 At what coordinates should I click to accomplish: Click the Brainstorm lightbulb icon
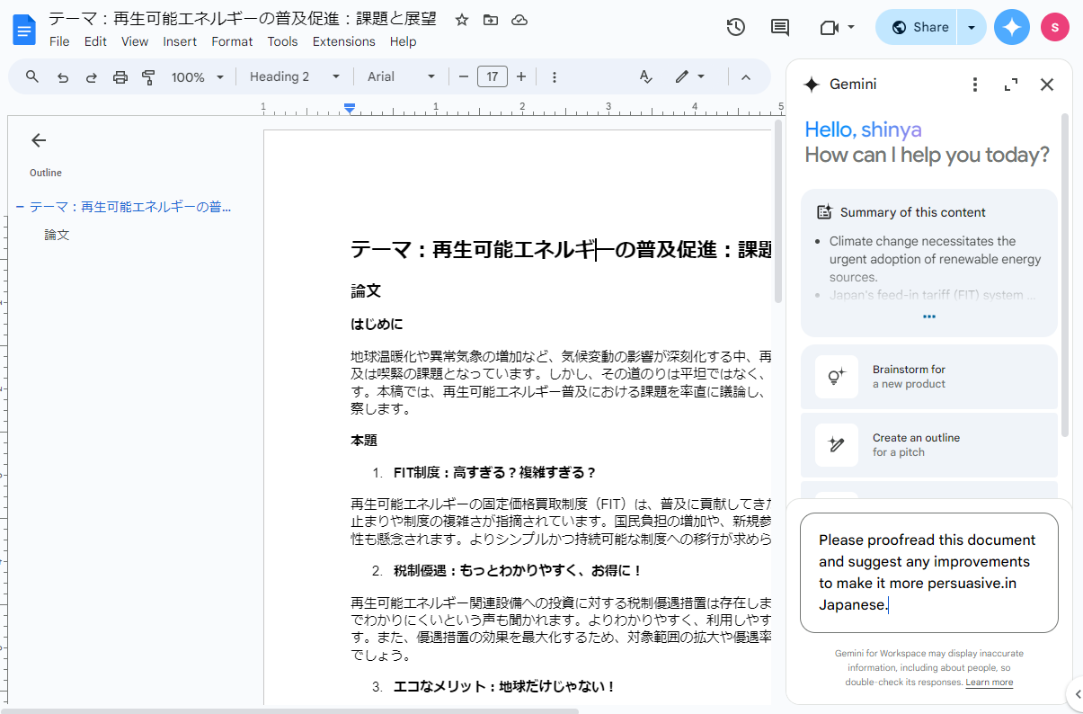point(837,377)
